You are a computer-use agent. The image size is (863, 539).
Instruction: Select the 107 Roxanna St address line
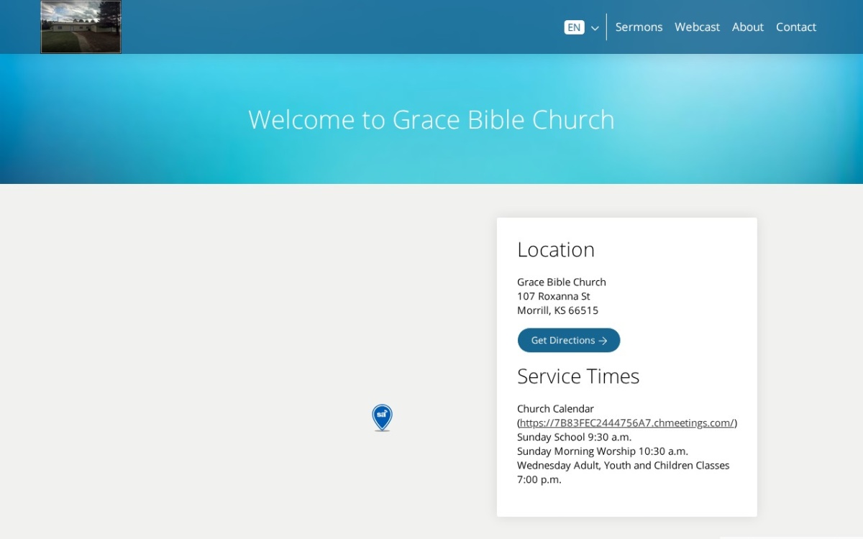(x=554, y=296)
